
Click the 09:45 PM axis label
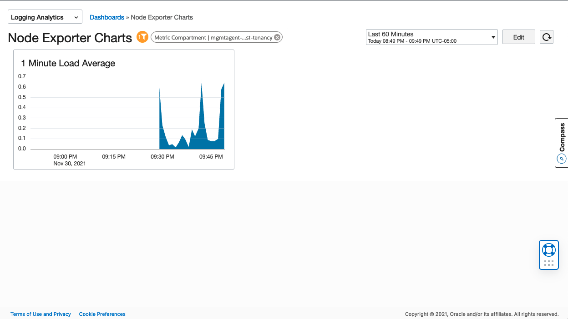[211, 156]
